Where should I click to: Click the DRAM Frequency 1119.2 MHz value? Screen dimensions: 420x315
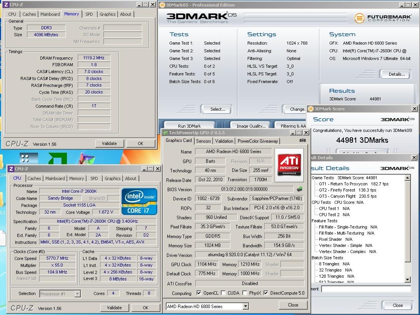pyautogui.click(x=94, y=58)
